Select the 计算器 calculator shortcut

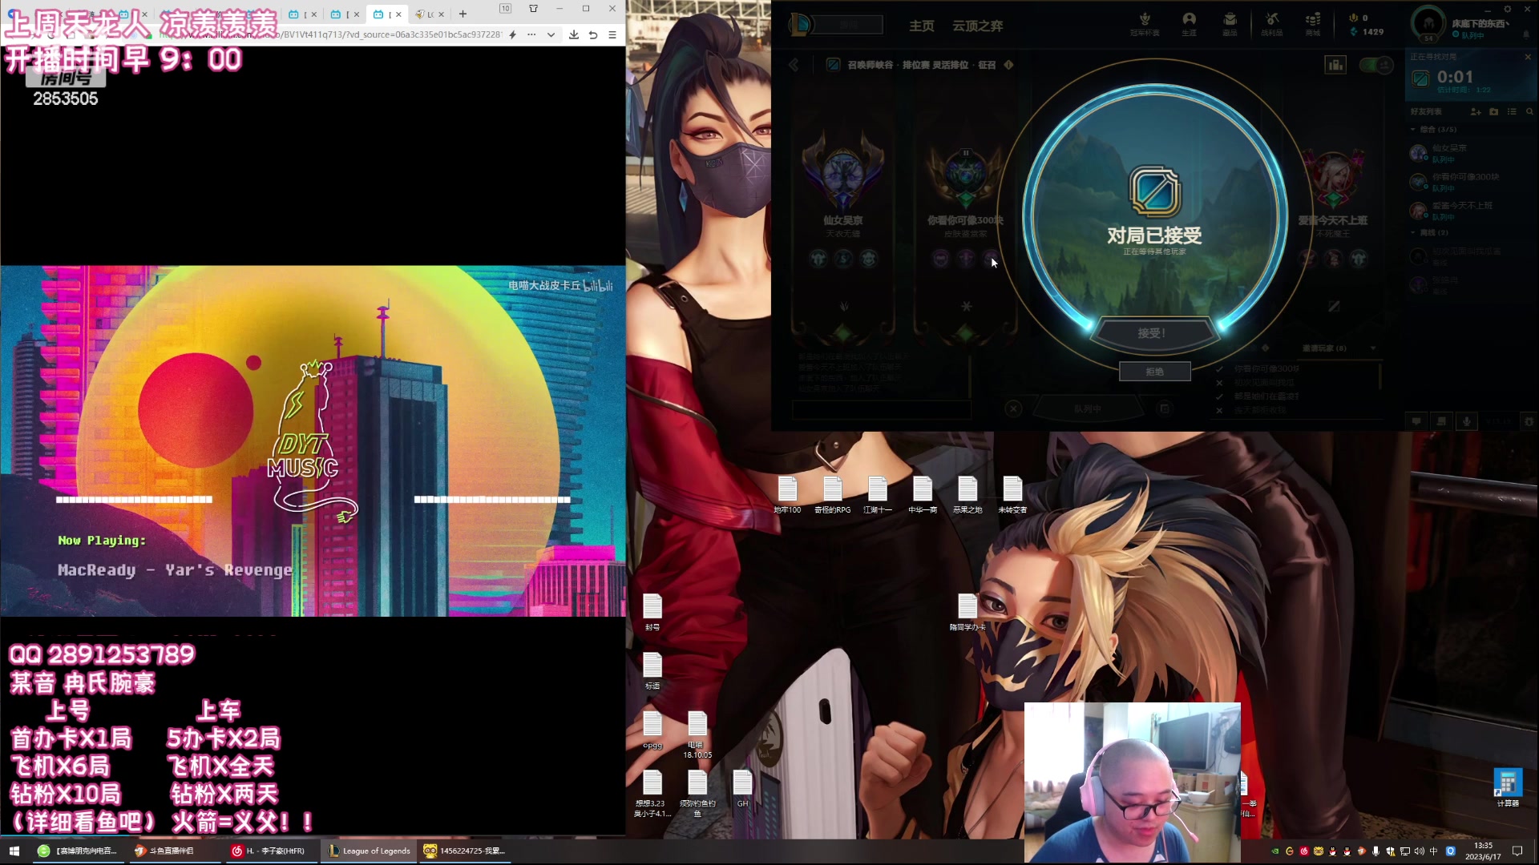click(x=1508, y=787)
